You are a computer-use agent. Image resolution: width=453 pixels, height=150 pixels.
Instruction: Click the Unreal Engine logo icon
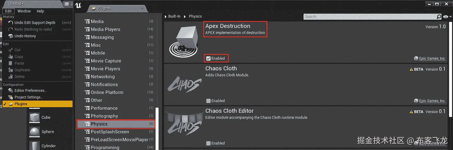[78, 5]
